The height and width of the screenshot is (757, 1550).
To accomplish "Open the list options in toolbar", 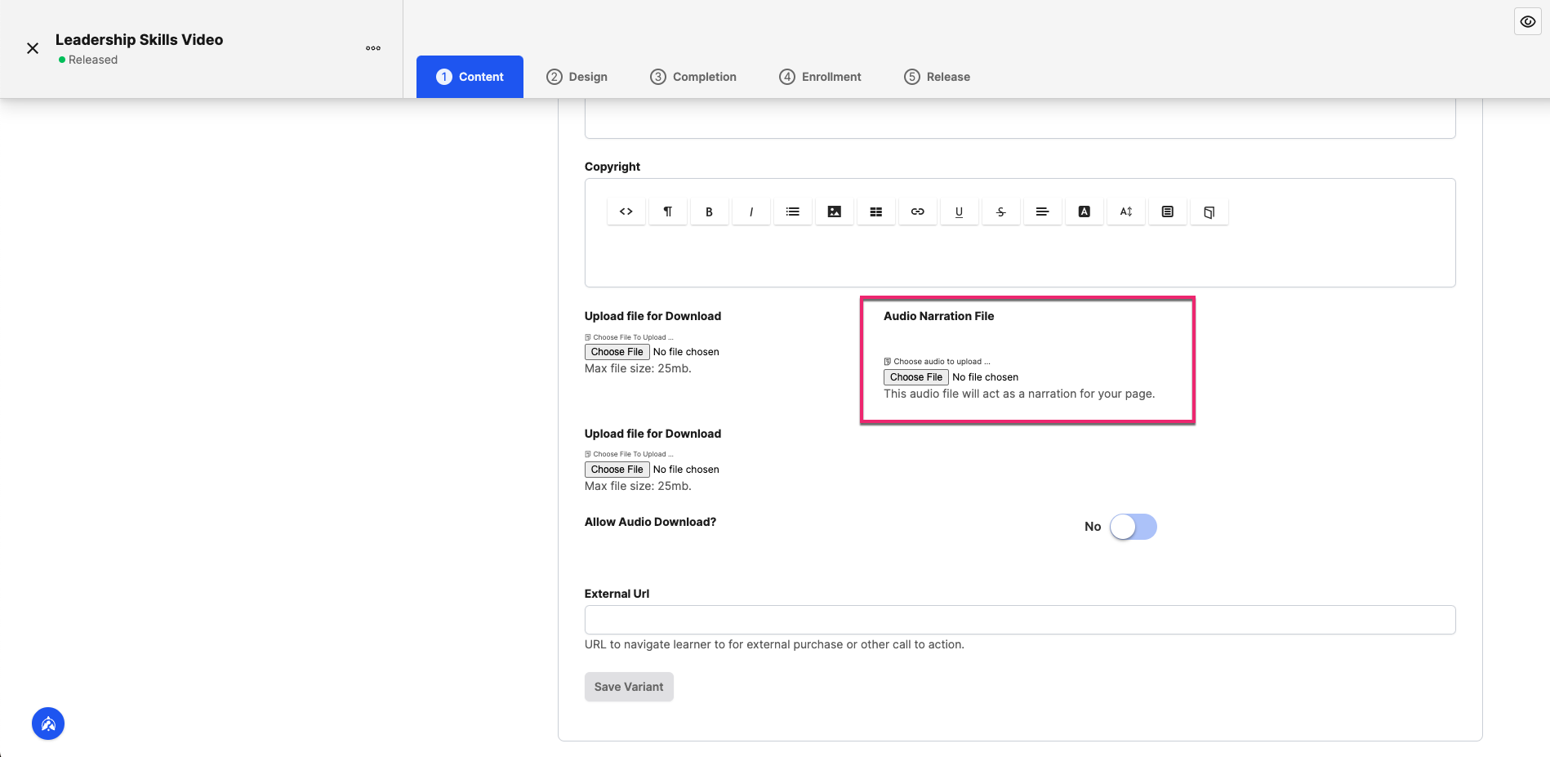I will [793, 212].
